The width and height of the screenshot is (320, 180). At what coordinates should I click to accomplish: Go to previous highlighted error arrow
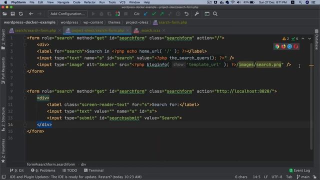(x=303, y=38)
